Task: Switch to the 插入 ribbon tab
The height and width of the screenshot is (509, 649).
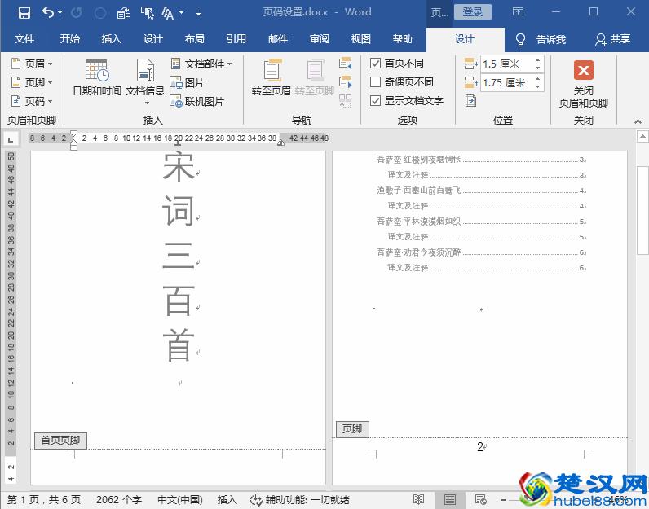Action: pos(112,39)
